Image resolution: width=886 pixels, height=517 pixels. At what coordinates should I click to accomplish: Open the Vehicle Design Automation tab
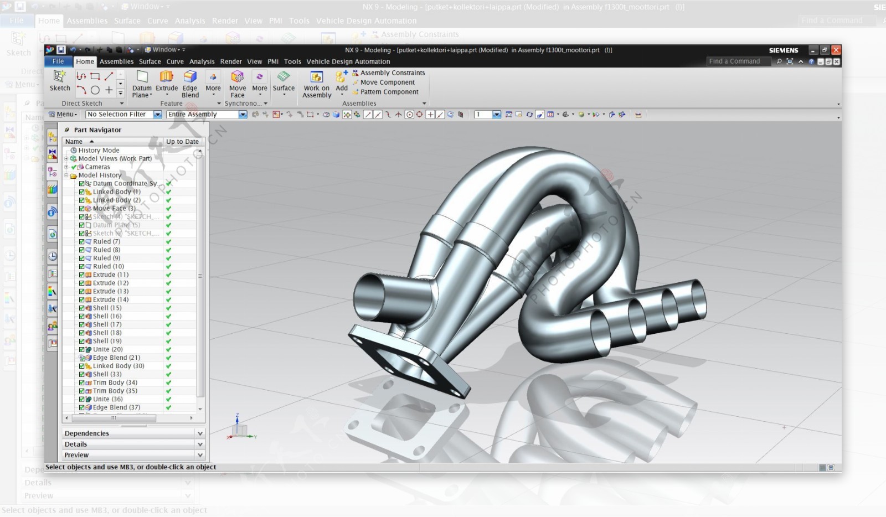pyautogui.click(x=348, y=61)
